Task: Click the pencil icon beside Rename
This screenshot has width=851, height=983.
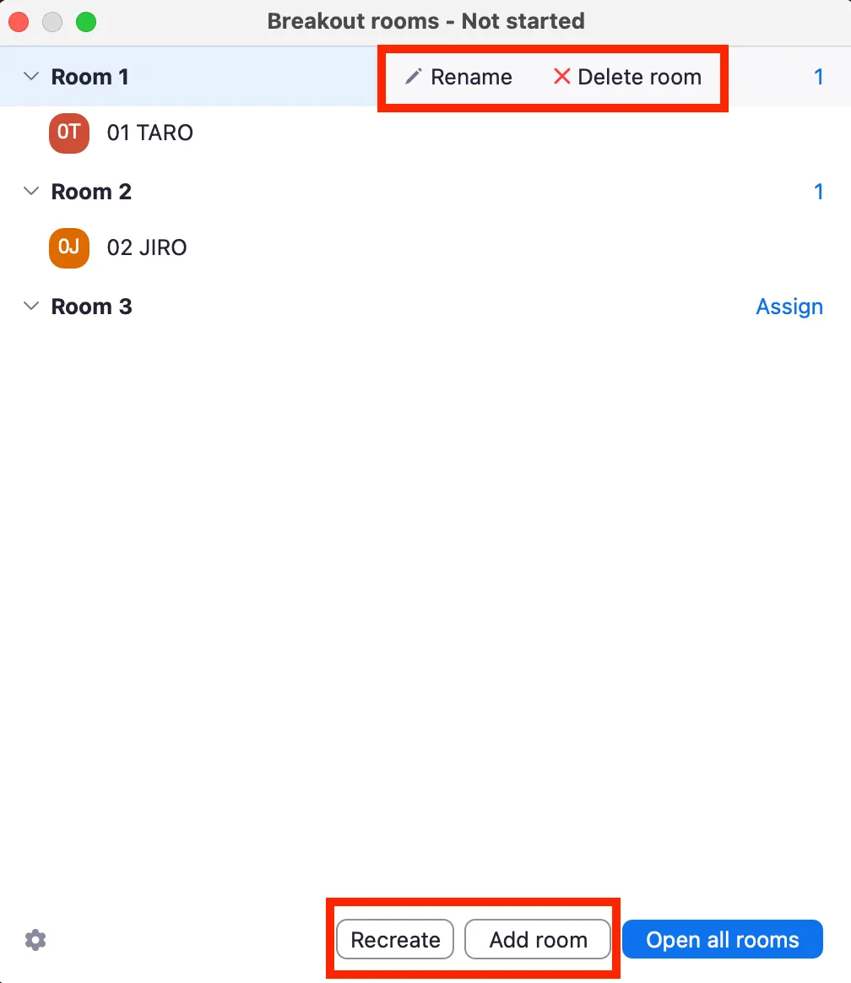Action: click(413, 77)
